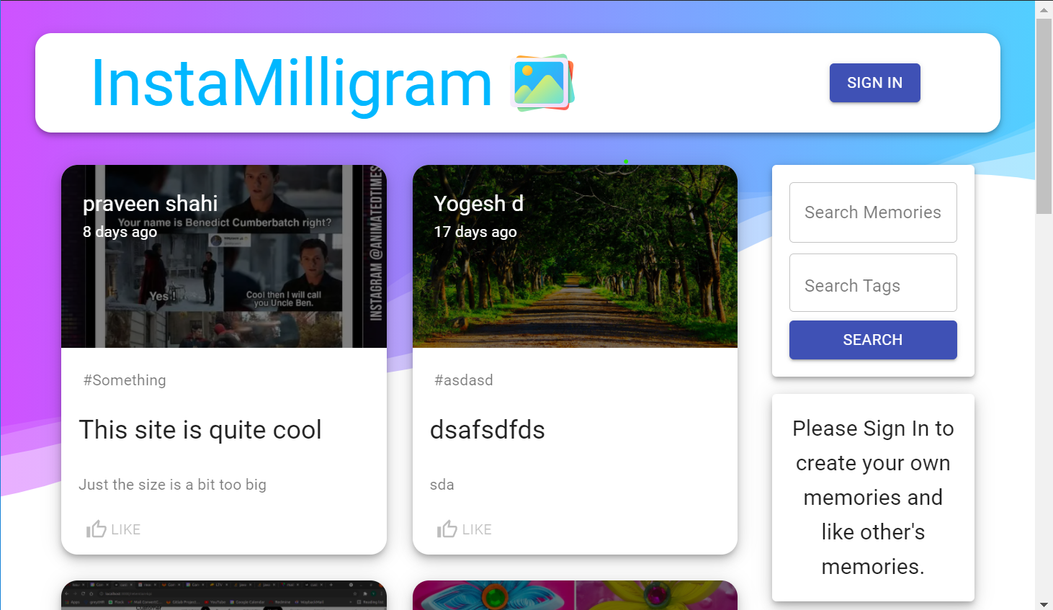Focus the Search Memories input field

coord(873,212)
